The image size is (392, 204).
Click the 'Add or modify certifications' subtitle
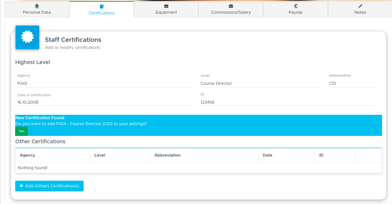pos(73,47)
